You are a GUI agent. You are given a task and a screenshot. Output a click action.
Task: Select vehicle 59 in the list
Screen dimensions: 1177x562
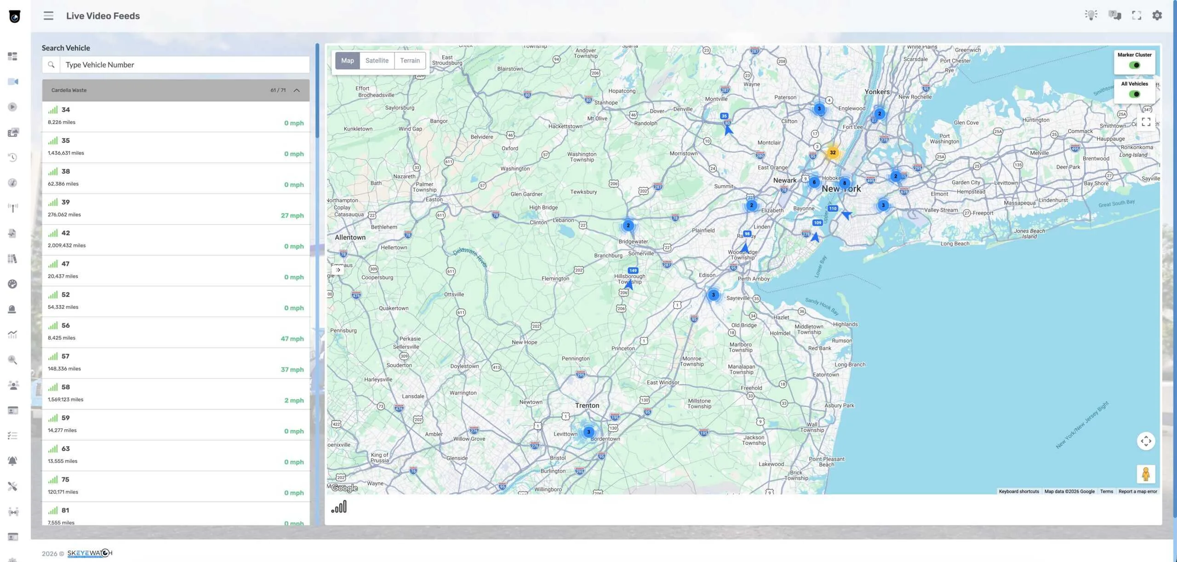pyautogui.click(x=176, y=424)
